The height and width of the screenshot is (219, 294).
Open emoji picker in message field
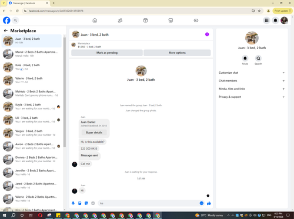pyautogui.click(x=202, y=203)
